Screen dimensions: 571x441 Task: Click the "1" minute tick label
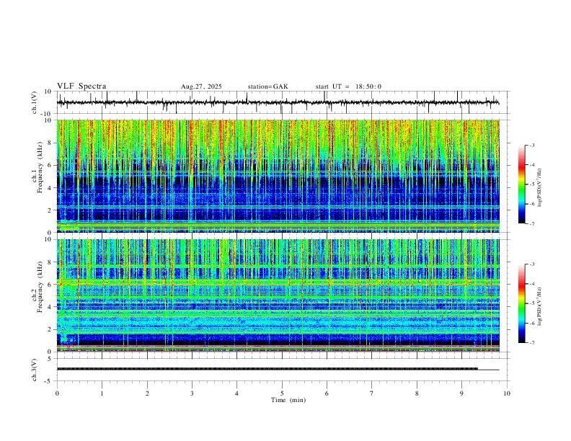tap(102, 393)
